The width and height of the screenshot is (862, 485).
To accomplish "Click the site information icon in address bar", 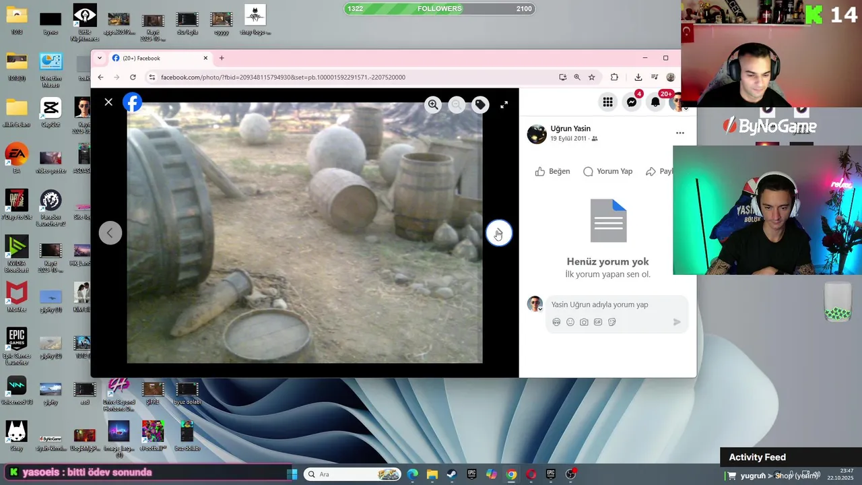I will coord(152,77).
